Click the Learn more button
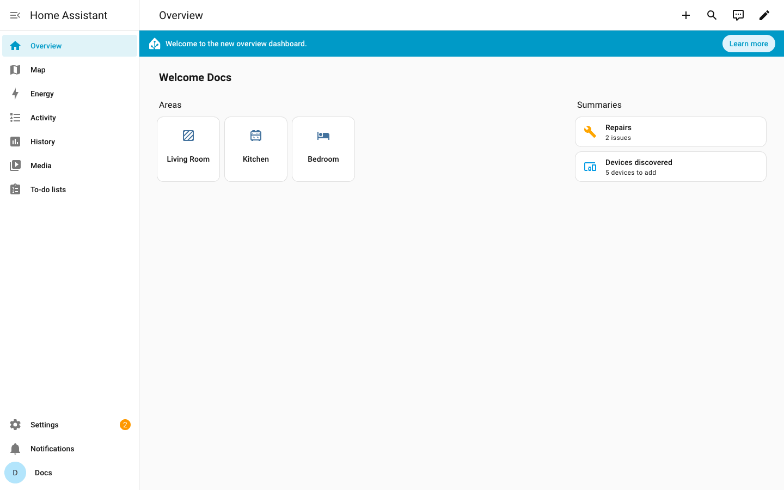The image size is (784, 490). coord(749,44)
